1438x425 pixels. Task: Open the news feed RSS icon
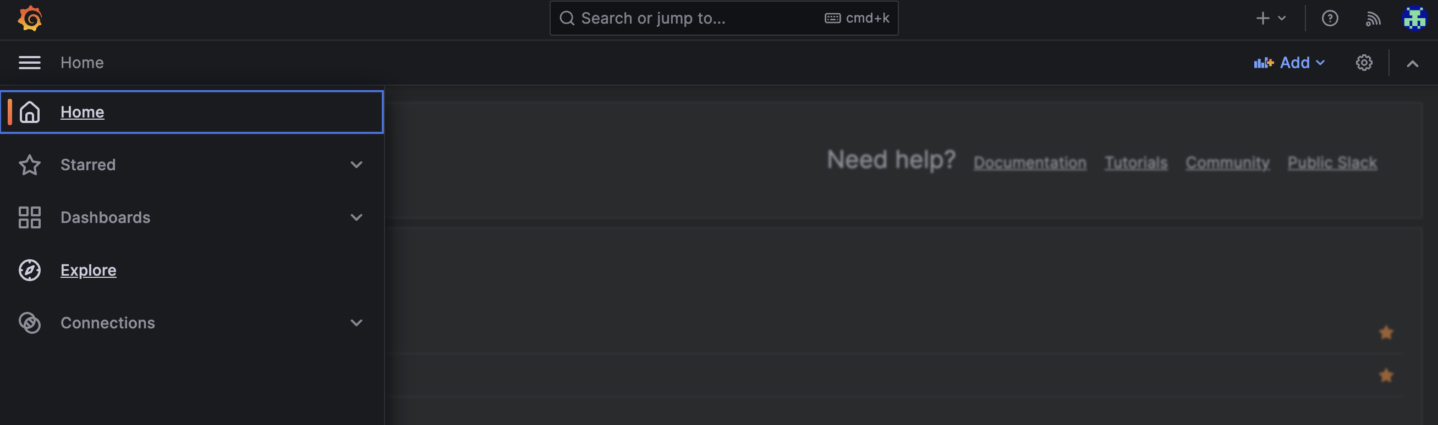[x=1373, y=18]
